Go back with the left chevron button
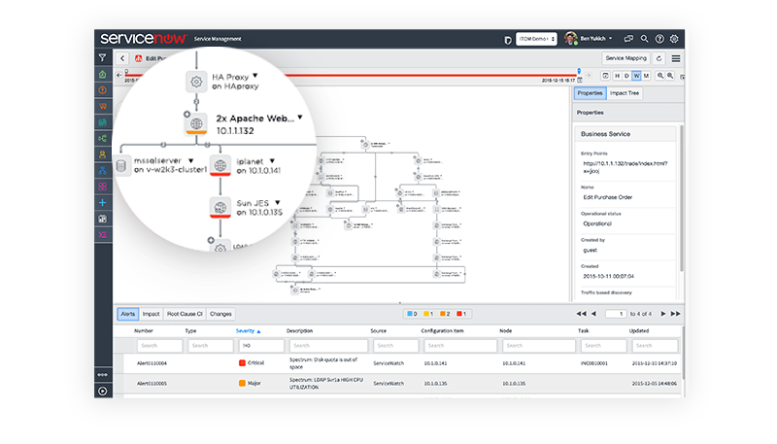 click(122, 58)
